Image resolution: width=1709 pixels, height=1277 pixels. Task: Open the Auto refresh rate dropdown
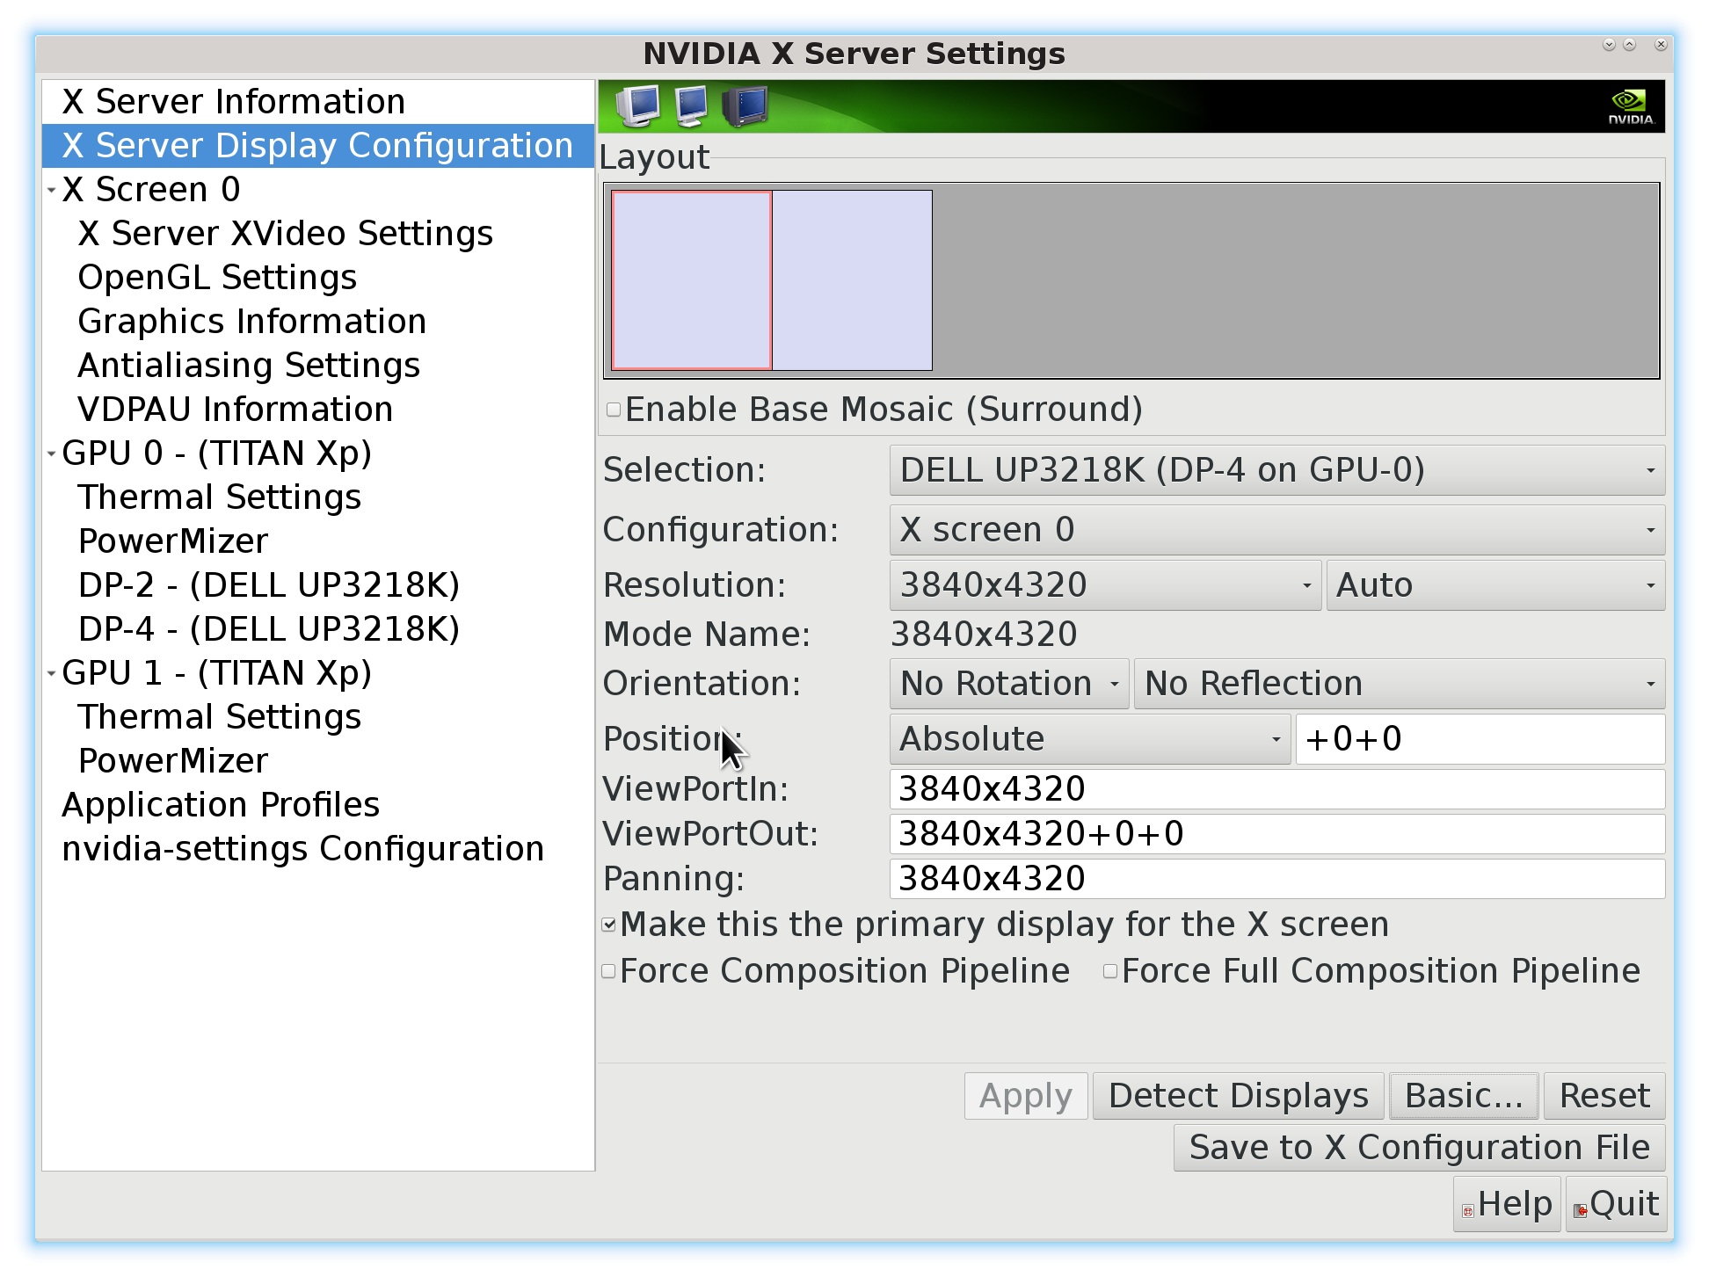coord(1495,585)
